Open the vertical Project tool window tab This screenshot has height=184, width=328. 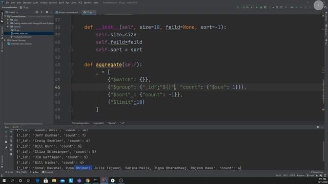tap(2, 17)
